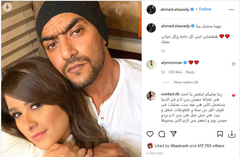
Task: Reply to alymosman's comment
Action: pyautogui.click(x=190, y=72)
